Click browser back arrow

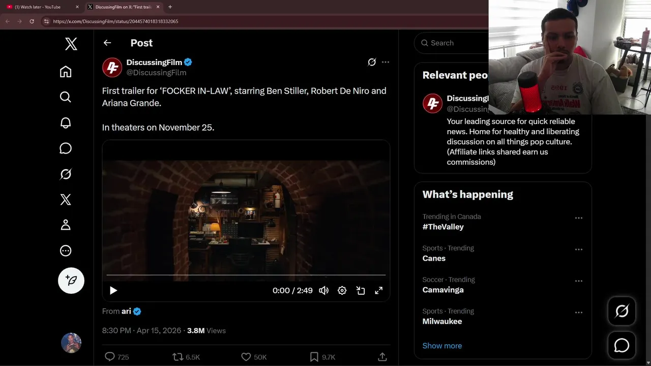point(8,21)
